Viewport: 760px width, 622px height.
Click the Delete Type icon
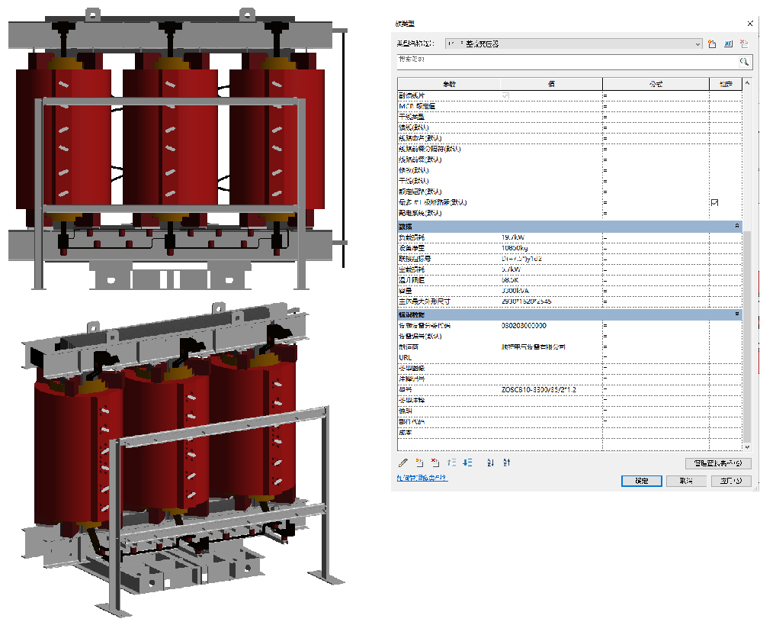(x=743, y=44)
